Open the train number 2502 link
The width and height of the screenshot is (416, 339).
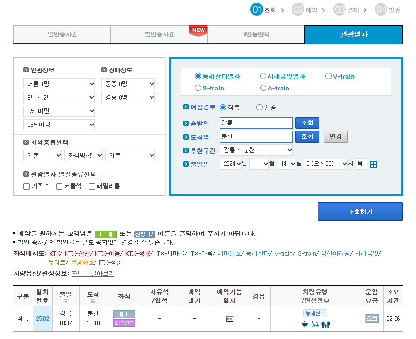click(42, 319)
